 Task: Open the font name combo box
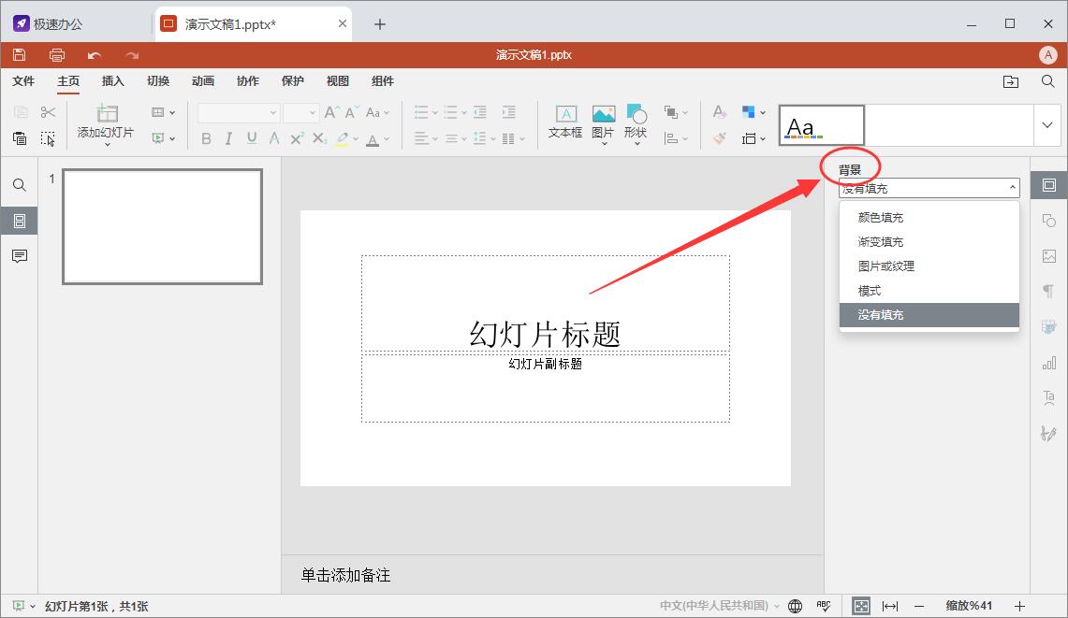coord(239,113)
